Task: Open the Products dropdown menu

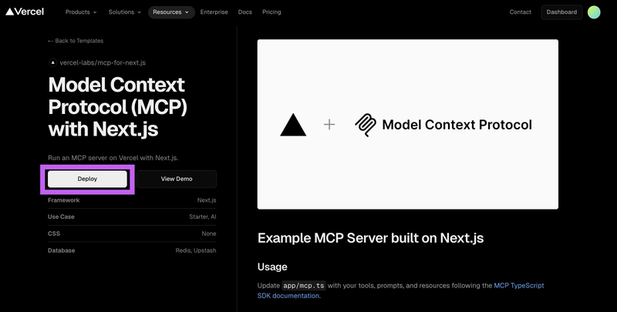Action: click(81, 12)
